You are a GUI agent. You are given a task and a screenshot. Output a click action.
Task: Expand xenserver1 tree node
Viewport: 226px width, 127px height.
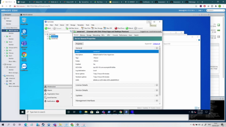tap(47, 37)
